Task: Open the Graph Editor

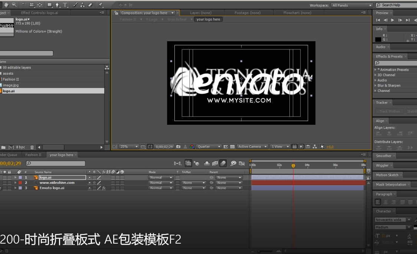Action: (x=242, y=163)
